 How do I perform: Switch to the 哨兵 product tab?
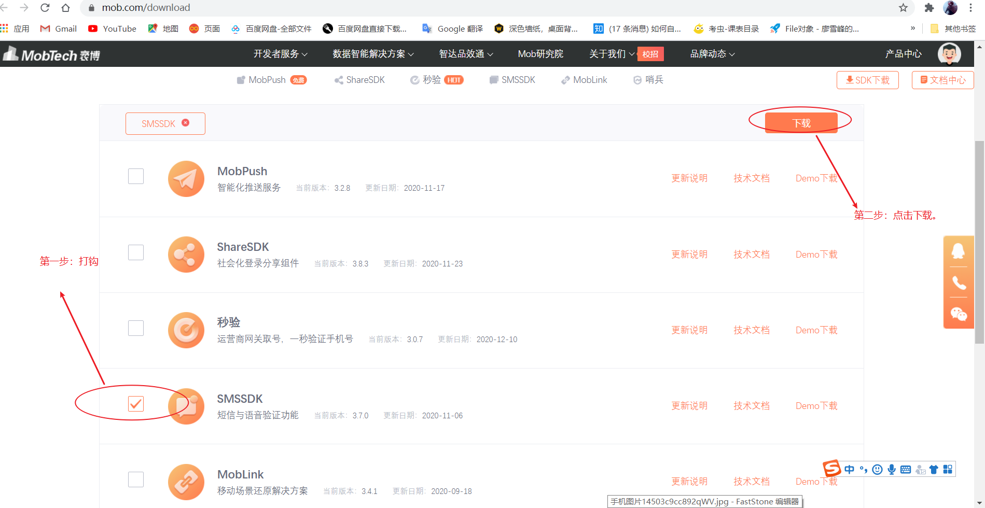pyautogui.click(x=648, y=79)
